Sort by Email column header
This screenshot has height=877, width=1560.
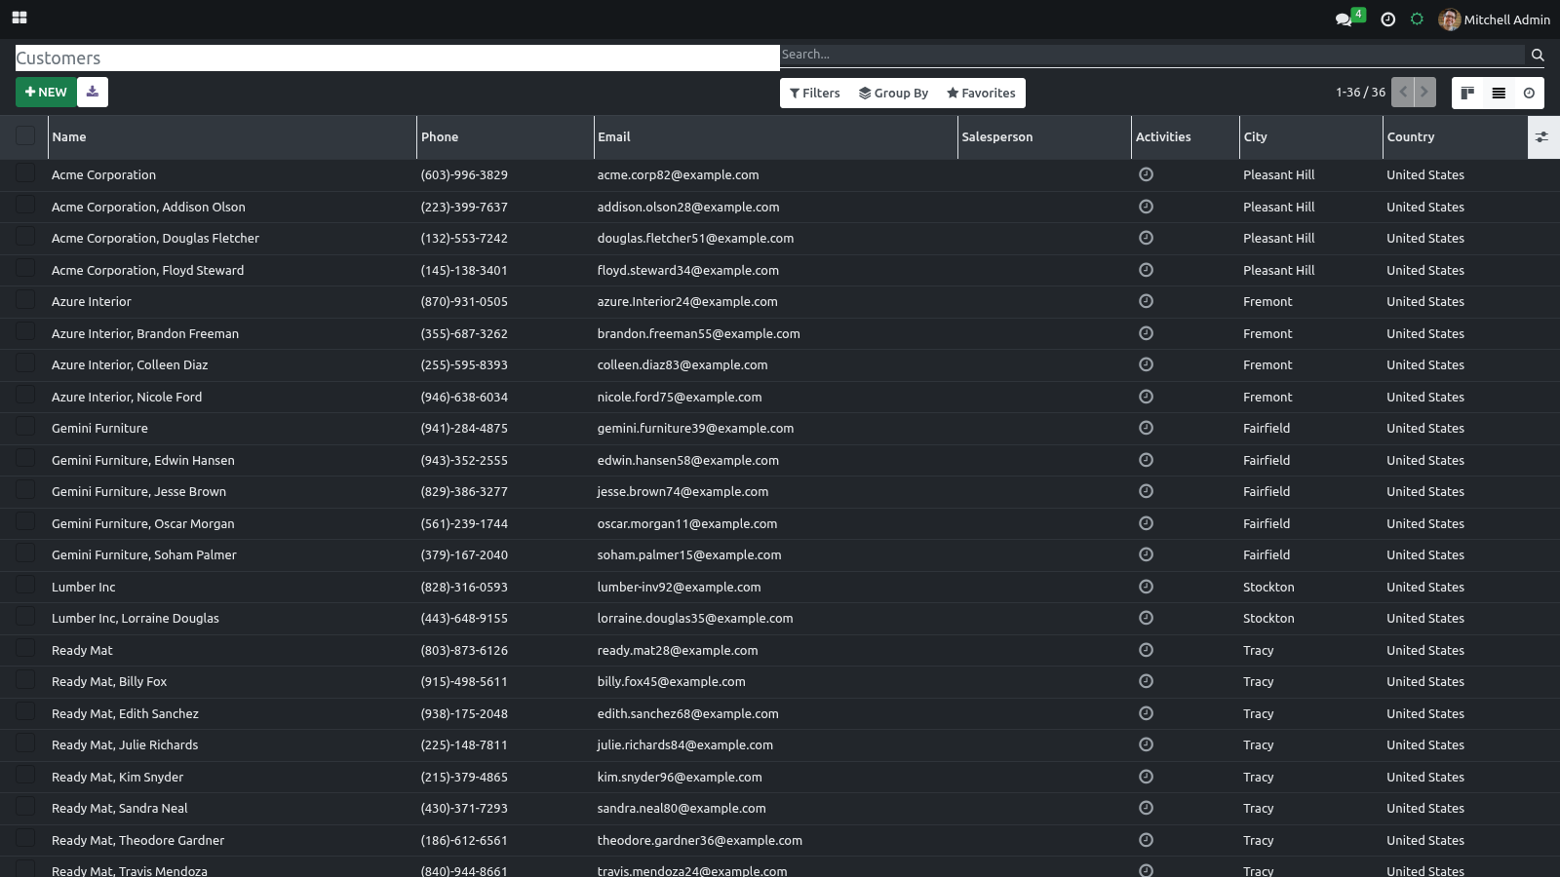pos(776,137)
